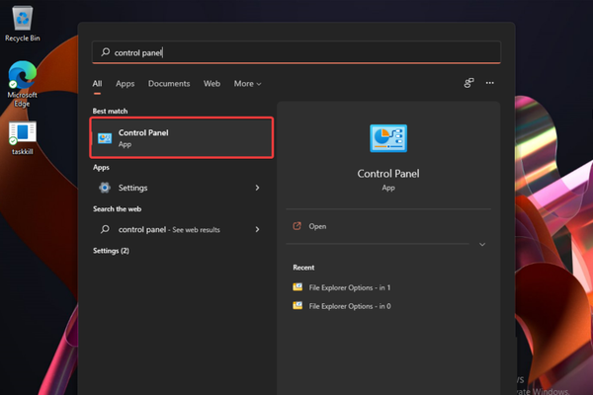Open recent File Explorer Options - in 1

(349, 287)
